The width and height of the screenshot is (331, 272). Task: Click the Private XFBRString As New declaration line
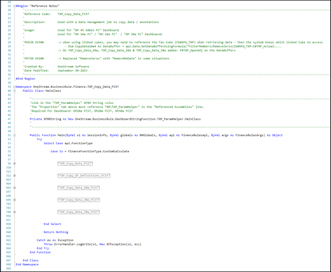115,119
